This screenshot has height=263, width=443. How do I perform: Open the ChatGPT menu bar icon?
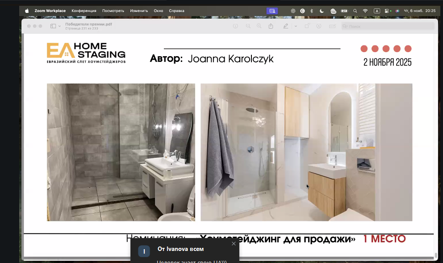293,11
